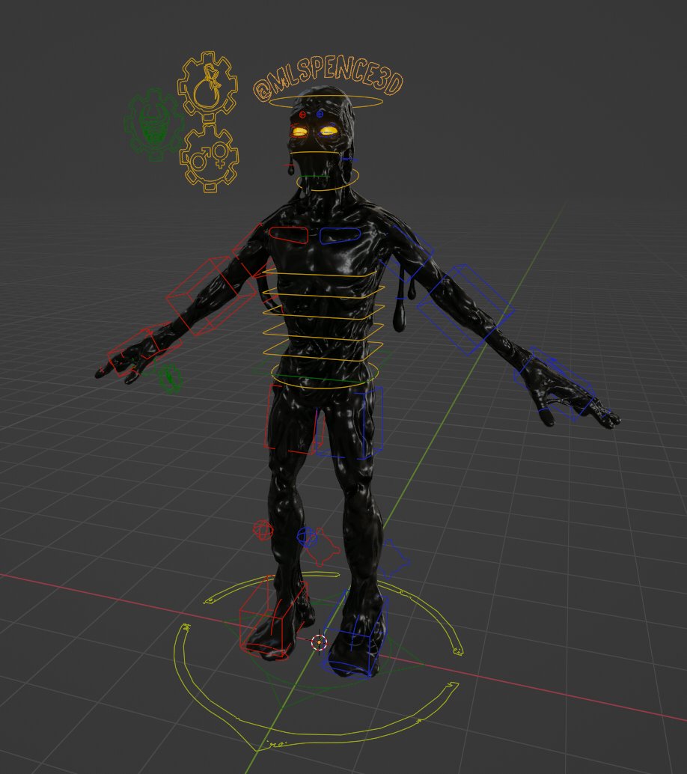687x774 pixels.
Task: Select the yellow root circle around the feet
Action: point(319,662)
